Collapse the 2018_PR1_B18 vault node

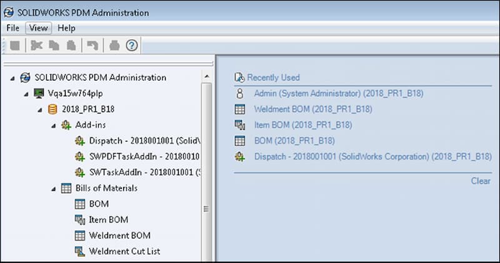point(40,110)
